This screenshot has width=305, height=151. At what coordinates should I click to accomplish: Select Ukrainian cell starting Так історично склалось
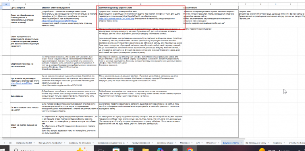click(141, 65)
